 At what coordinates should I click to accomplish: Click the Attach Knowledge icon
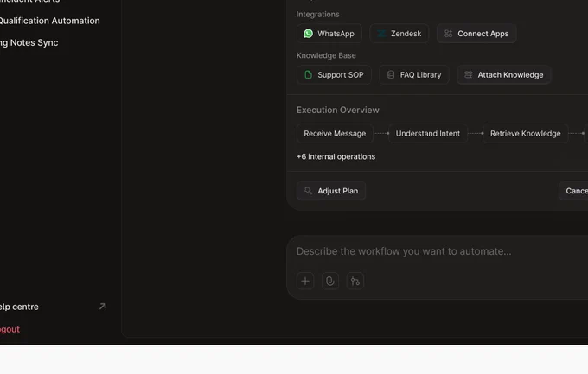coord(468,74)
